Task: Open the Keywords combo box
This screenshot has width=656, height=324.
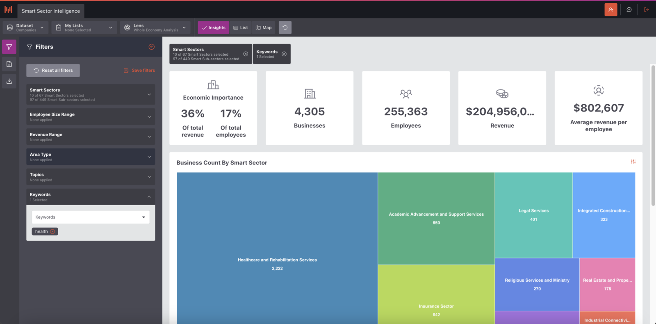Action: click(x=91, y=217)
